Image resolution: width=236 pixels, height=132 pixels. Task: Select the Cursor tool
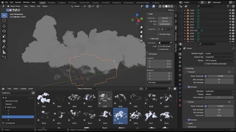[x=4, y=21]
